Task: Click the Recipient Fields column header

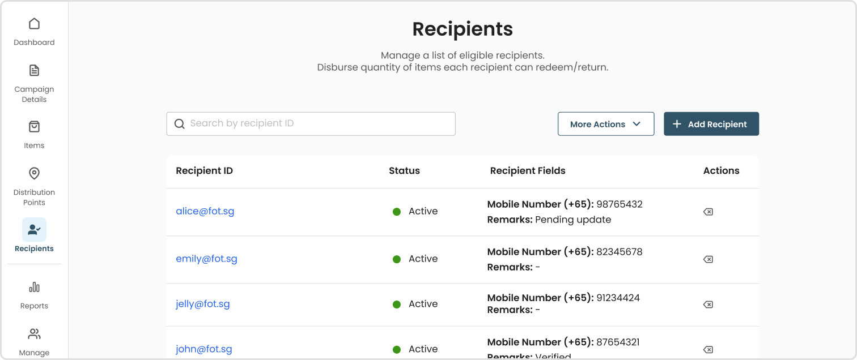Action: click(x=528, y=171)
